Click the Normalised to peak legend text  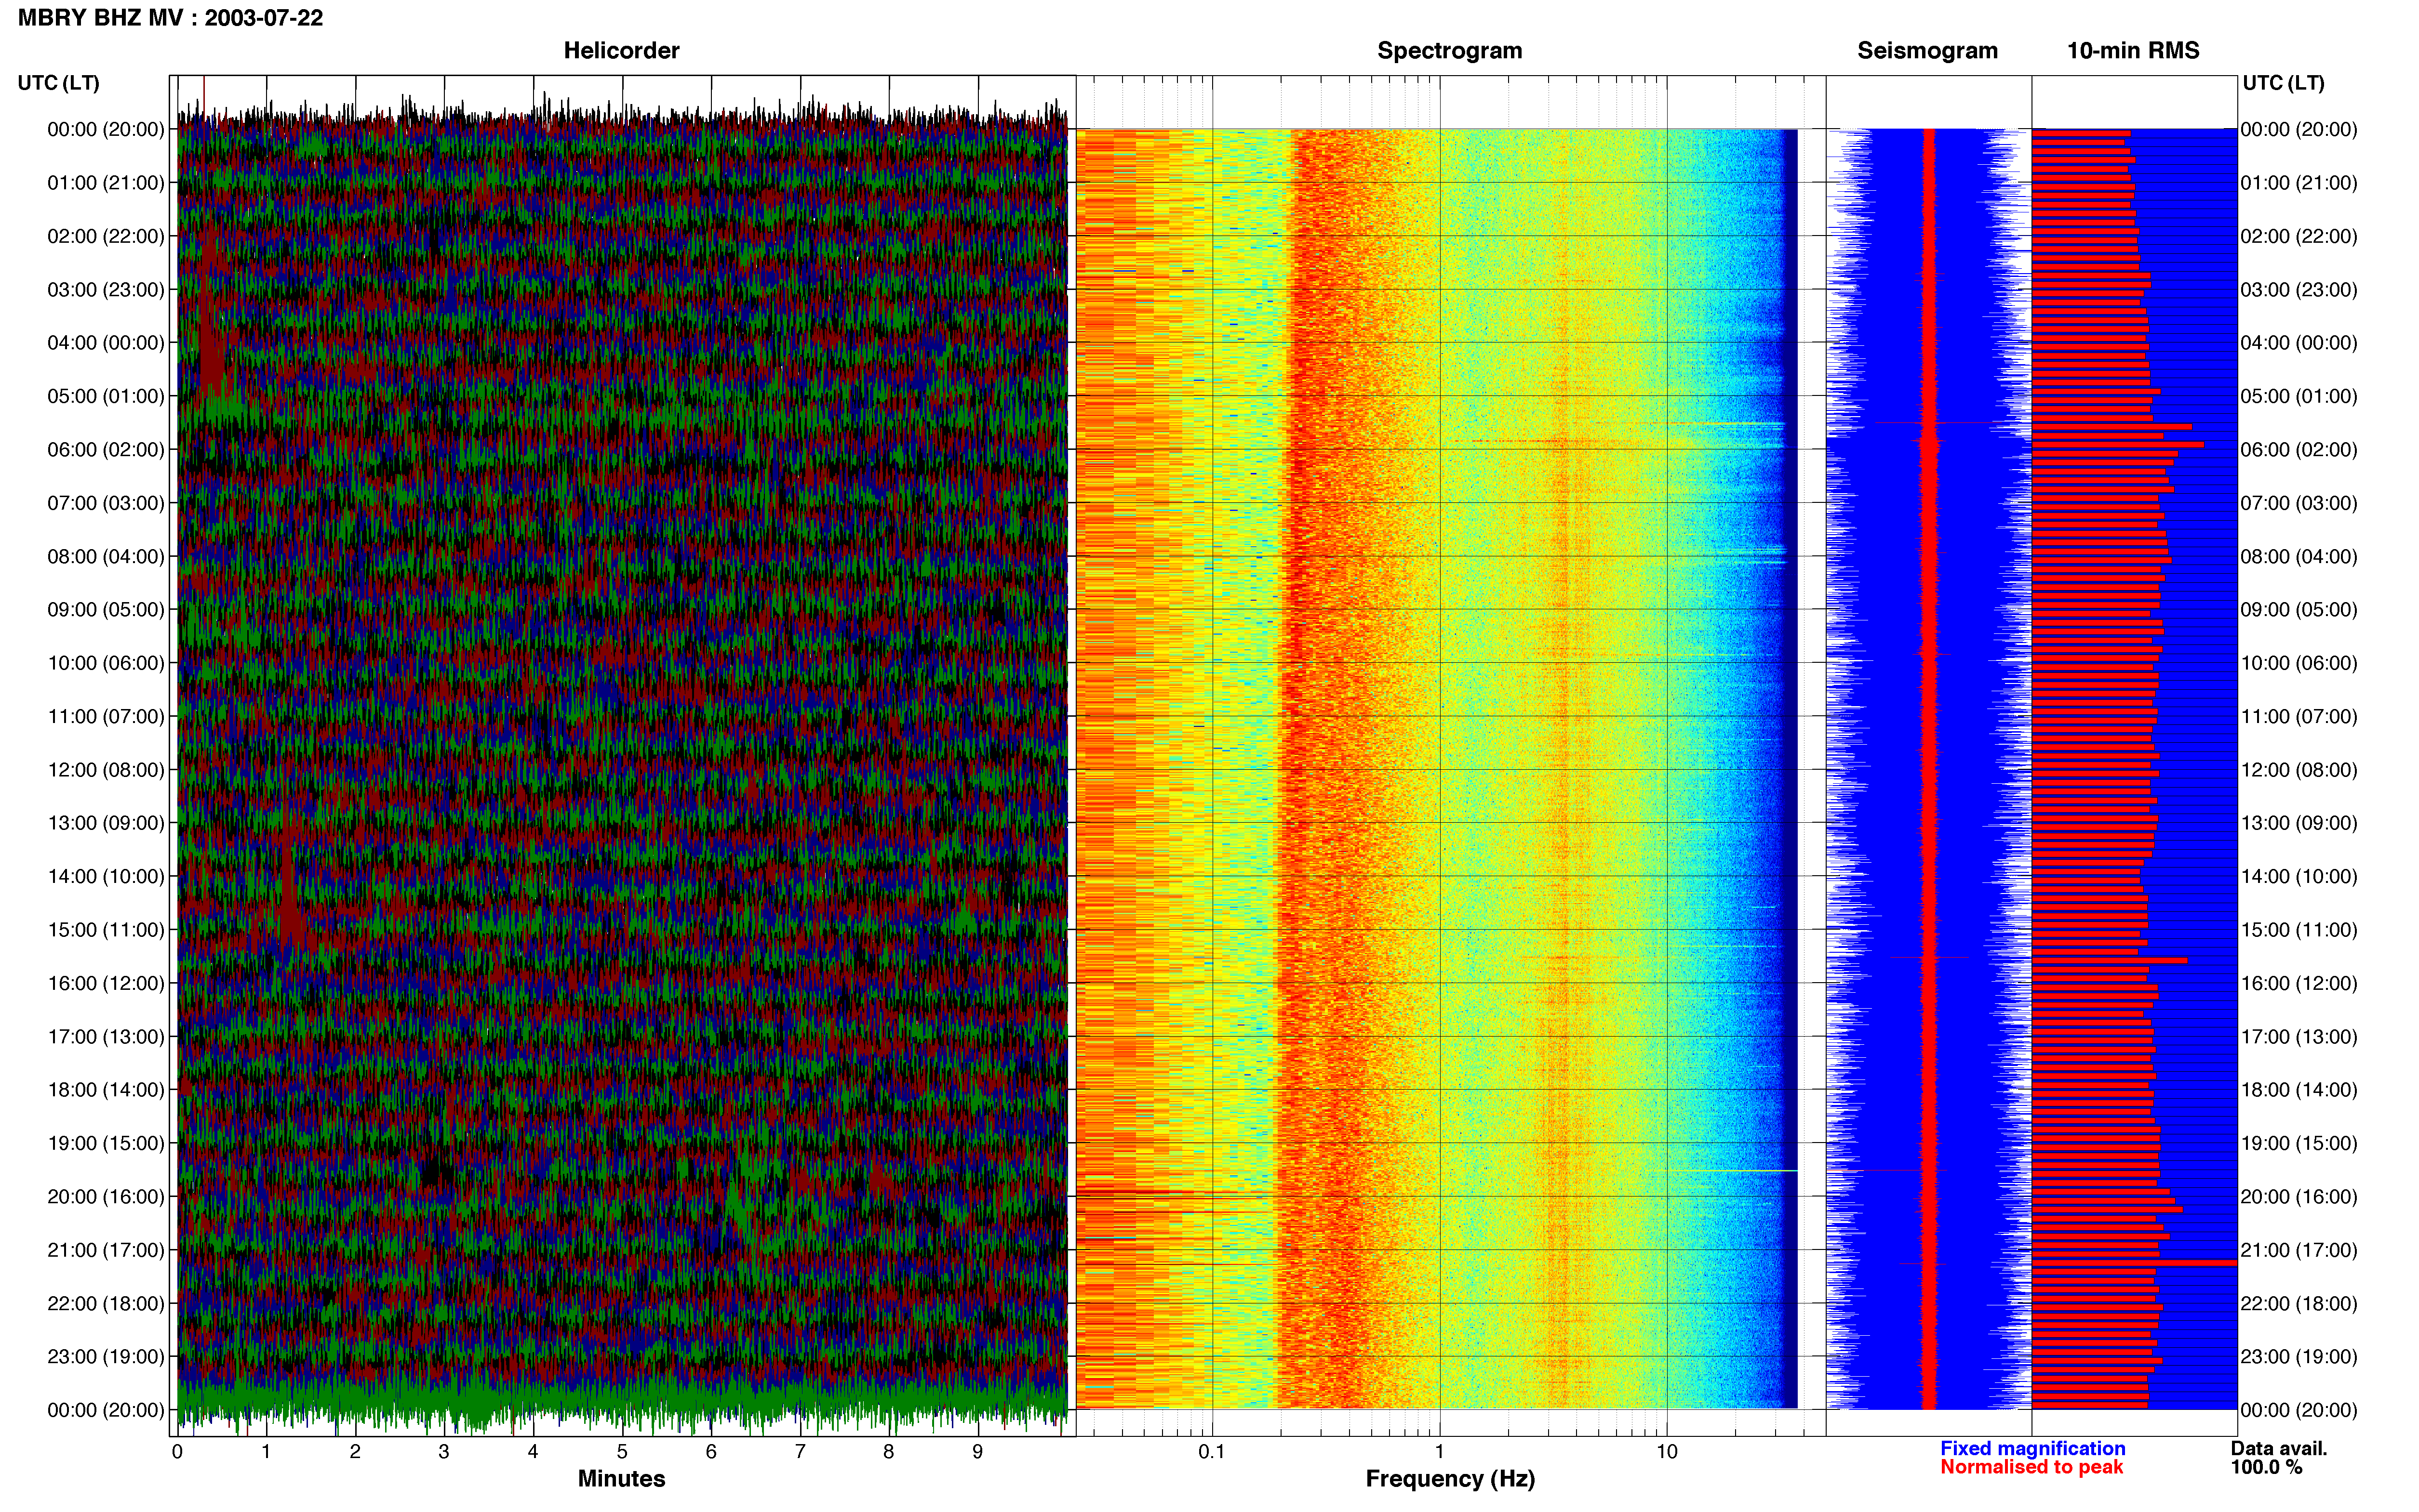pos(2032,1467)
